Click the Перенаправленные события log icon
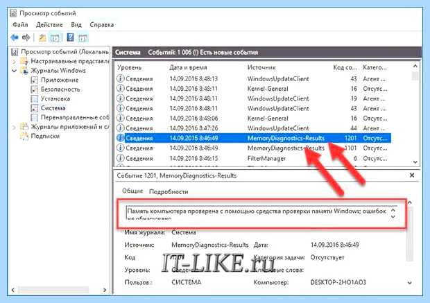Screen dimensions: 430x303 pyautogui.click(x=34, y=117)
